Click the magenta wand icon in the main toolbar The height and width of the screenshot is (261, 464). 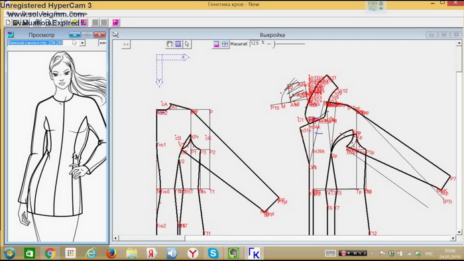(x=116, y=23)
